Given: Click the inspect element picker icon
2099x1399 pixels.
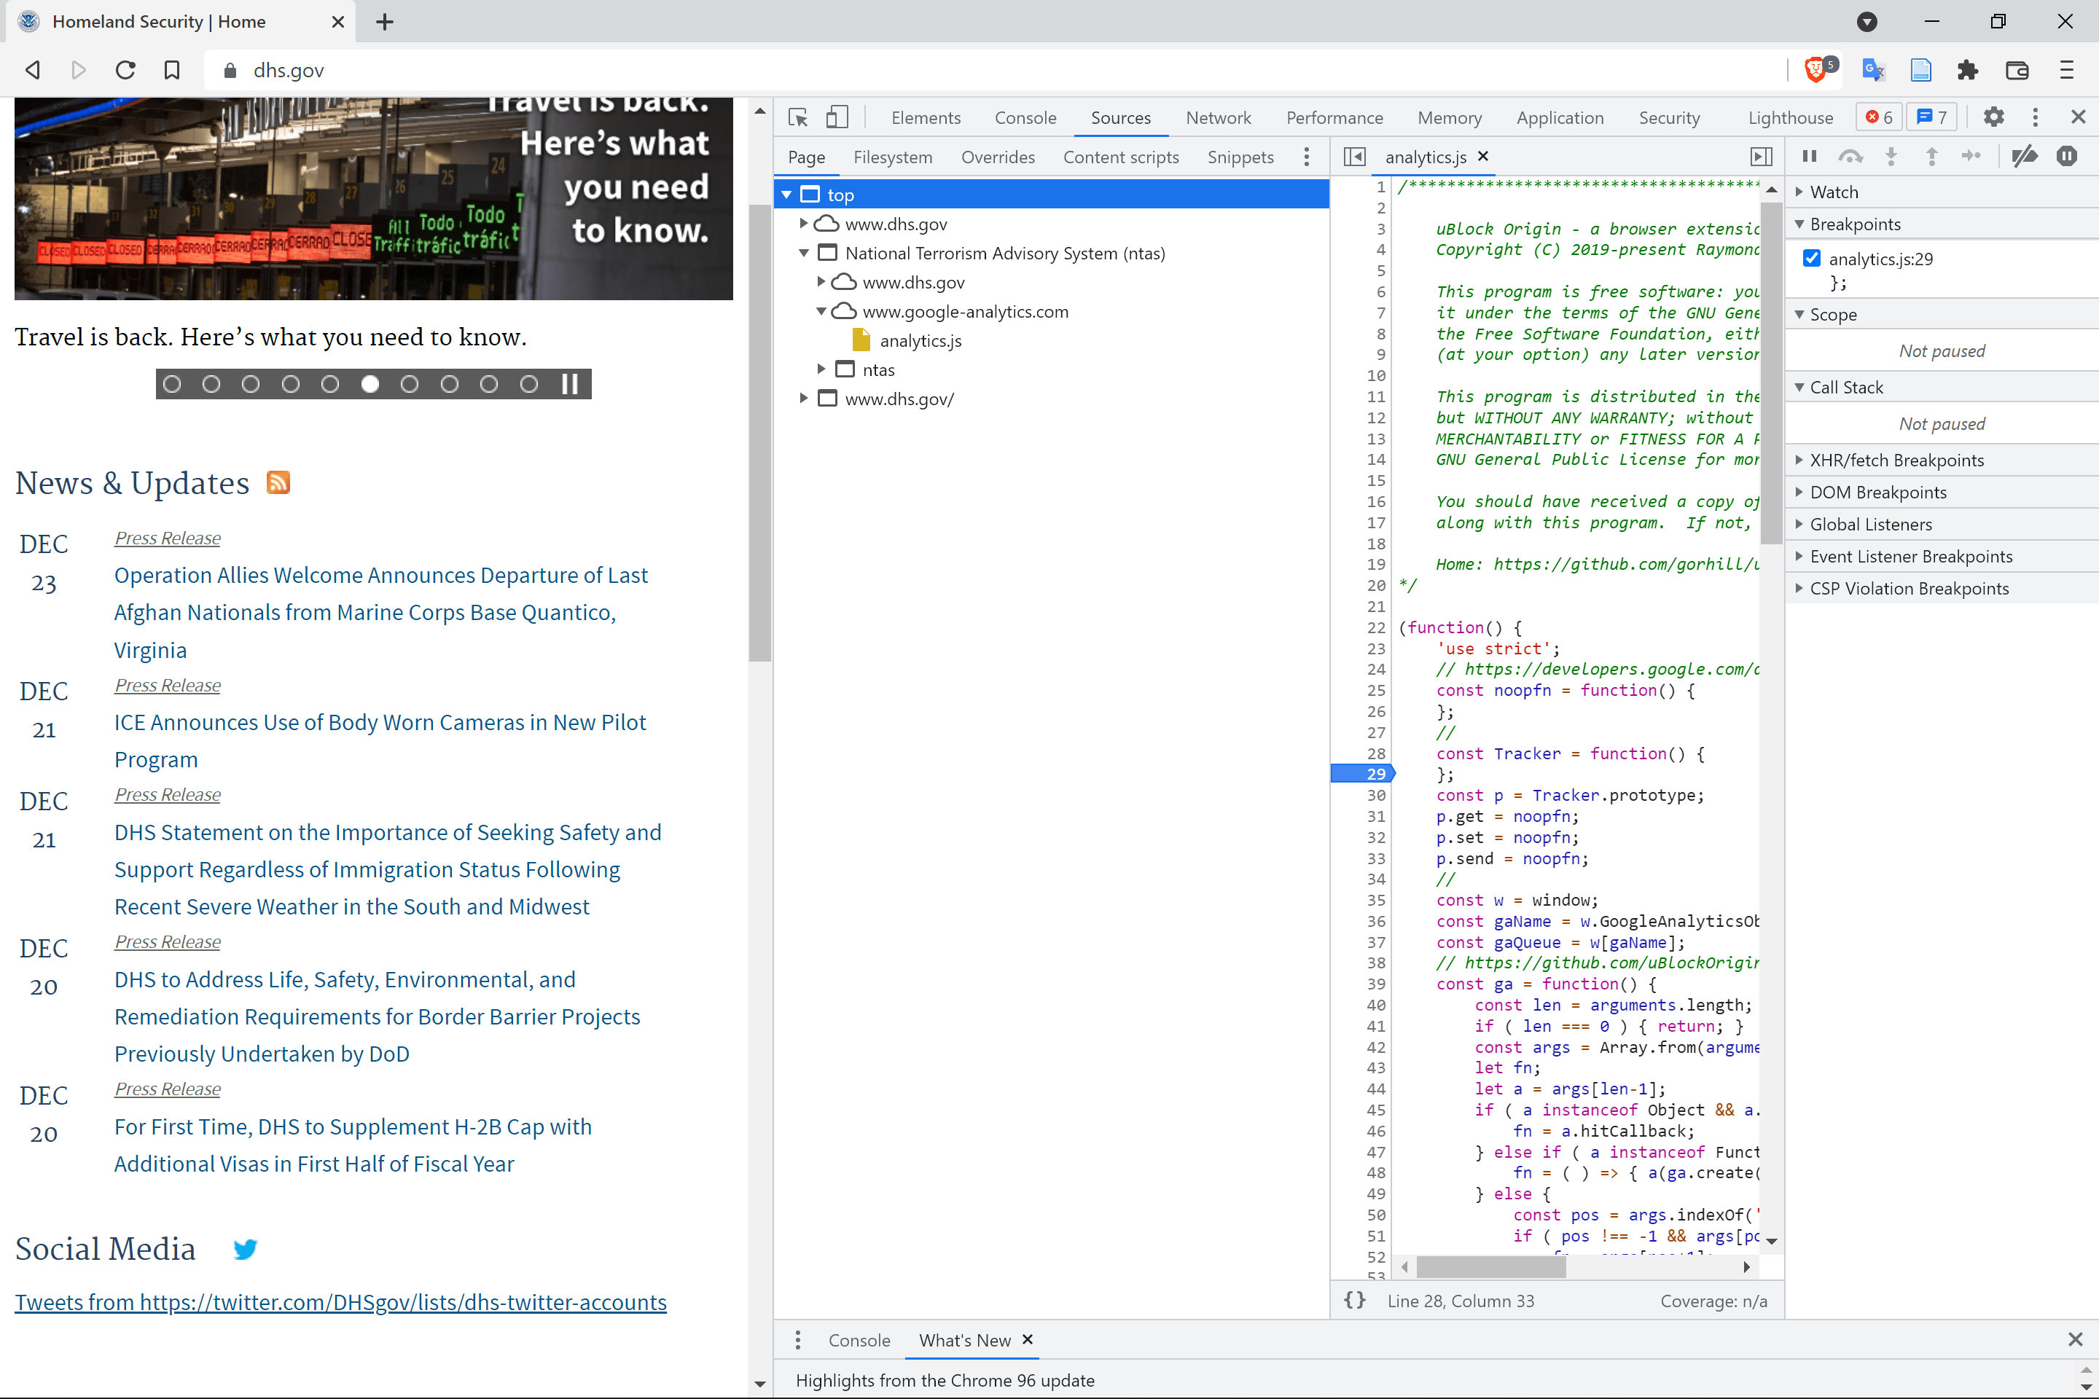Looking at the screenshot, I should click(x=798, y=118).
